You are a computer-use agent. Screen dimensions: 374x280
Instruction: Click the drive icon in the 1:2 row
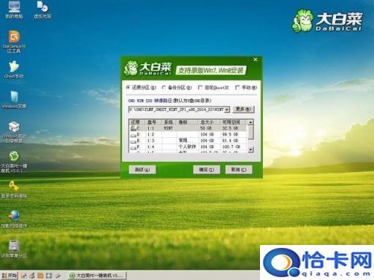click(134, 135)
